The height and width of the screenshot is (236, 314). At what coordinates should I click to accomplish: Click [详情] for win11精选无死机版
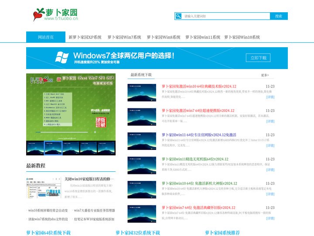270,170
